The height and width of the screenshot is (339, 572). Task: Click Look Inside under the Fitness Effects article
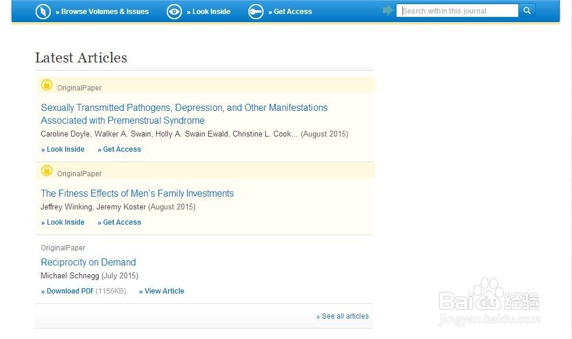(63, 222)
